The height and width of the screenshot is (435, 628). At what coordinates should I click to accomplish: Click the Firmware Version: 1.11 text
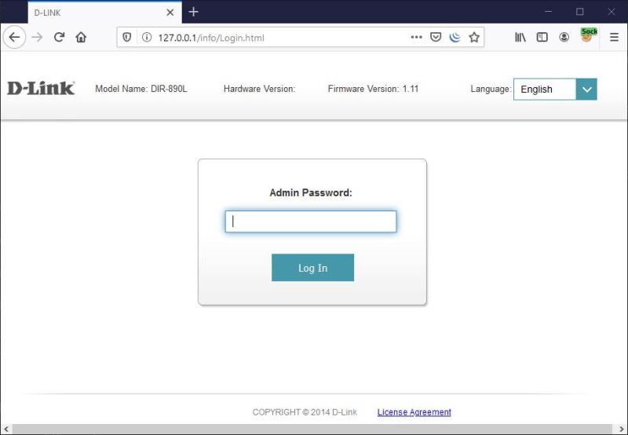tap(373, 89)
